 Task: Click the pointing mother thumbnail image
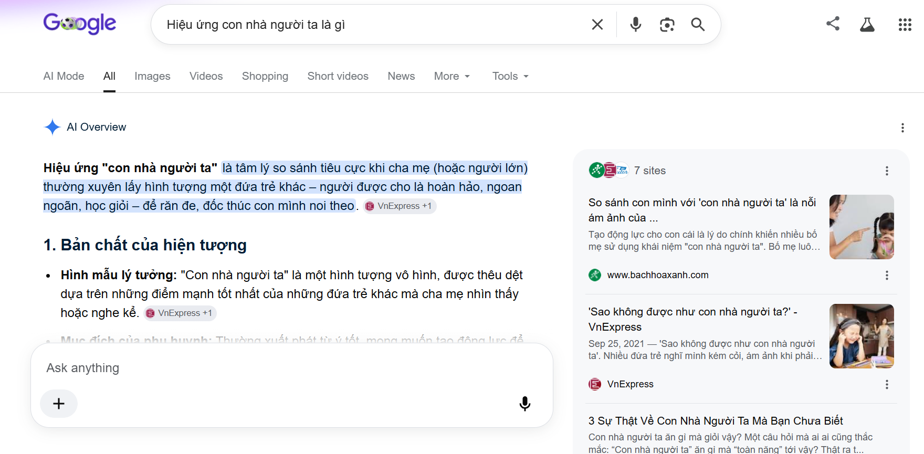pyautogui.click(x=862, y=227)
